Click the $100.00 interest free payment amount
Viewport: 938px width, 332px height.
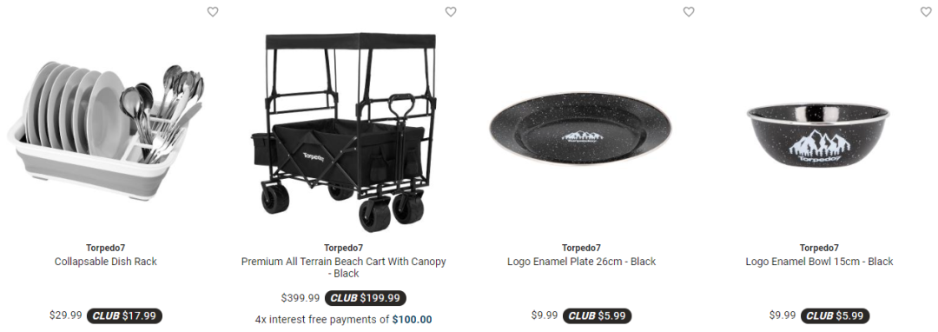pos(412,320)
